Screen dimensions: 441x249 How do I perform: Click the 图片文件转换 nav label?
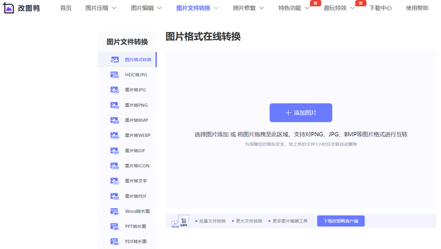(193, 8)
